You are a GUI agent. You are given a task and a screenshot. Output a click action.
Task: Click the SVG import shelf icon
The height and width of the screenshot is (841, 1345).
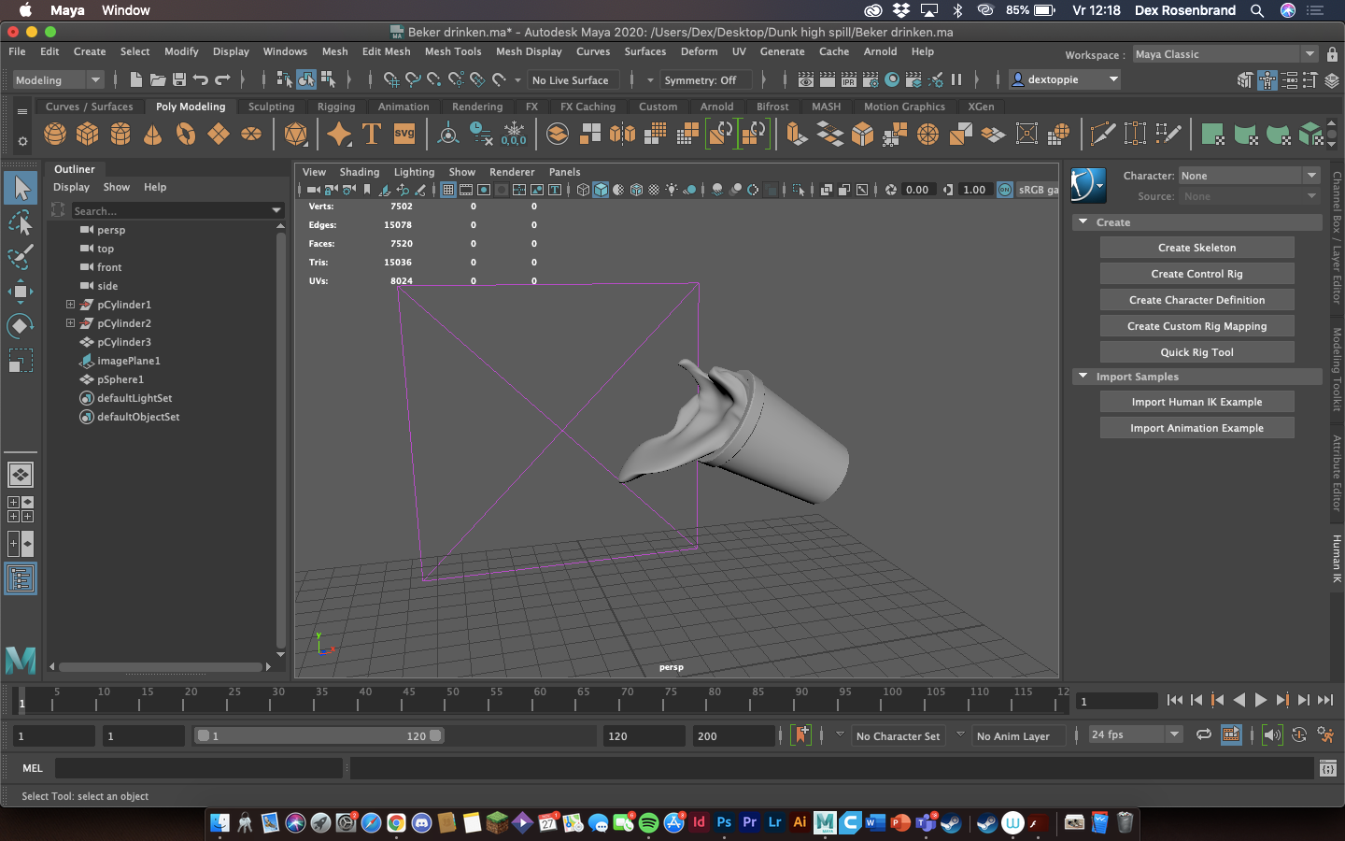tap(403, 135)
